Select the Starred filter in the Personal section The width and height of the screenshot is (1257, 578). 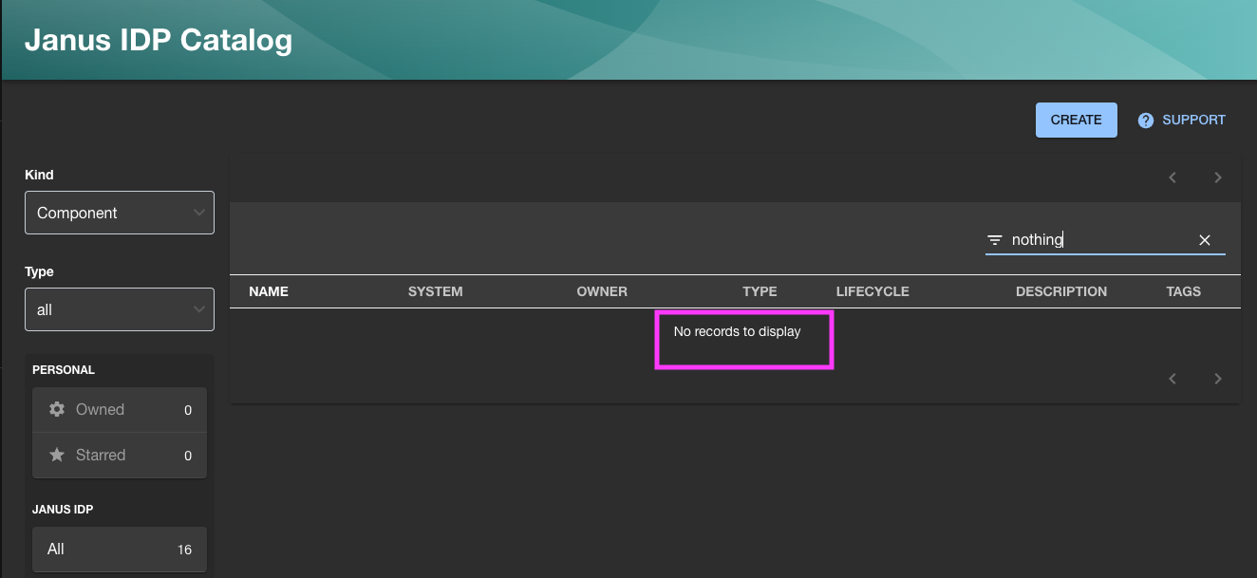click(x=120, y=456)
